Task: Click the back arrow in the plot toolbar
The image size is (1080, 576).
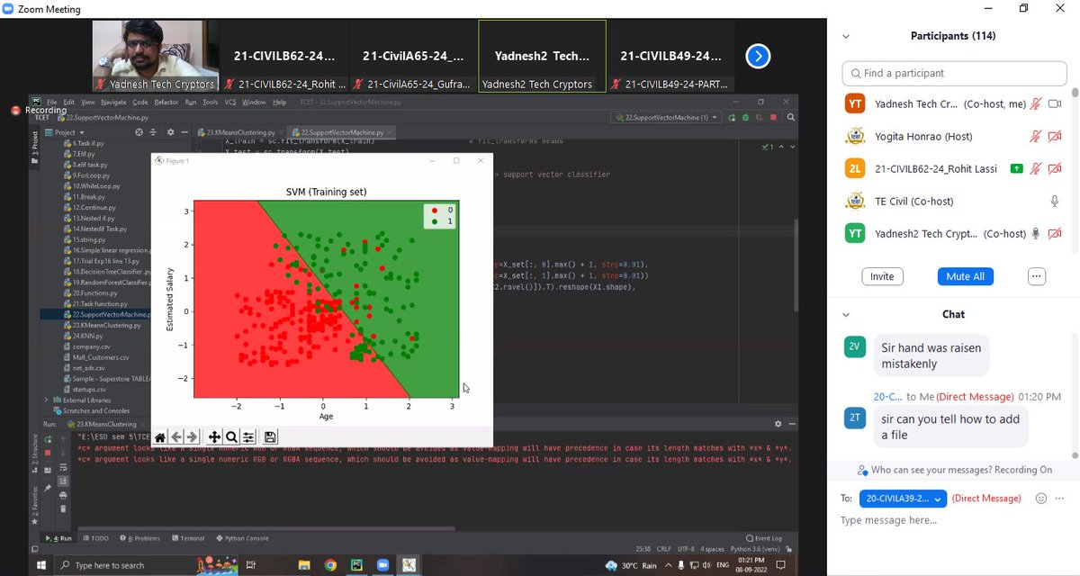Action: pyautogui.click(x=176, y=437)
